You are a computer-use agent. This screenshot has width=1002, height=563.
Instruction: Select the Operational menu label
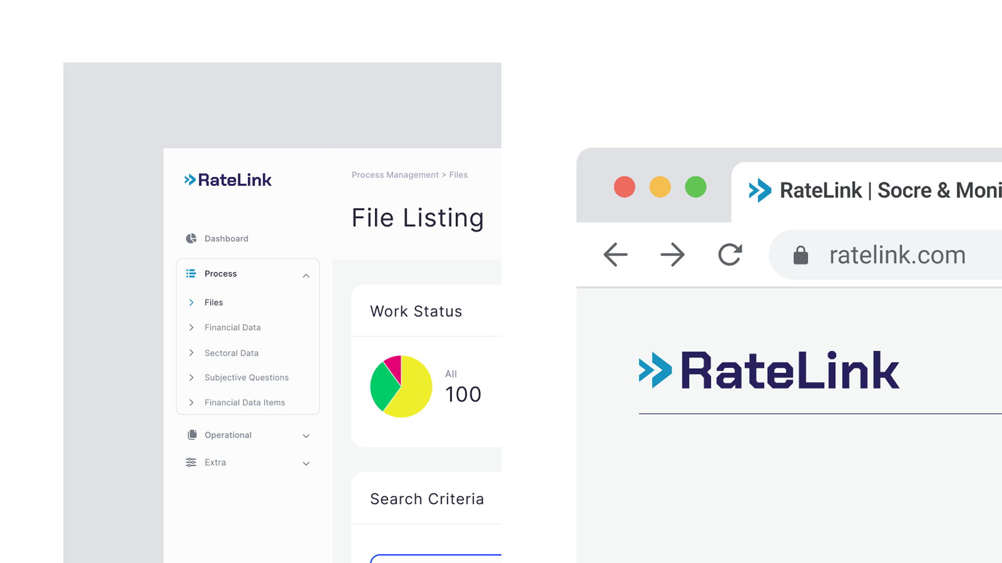pos(228,435)
